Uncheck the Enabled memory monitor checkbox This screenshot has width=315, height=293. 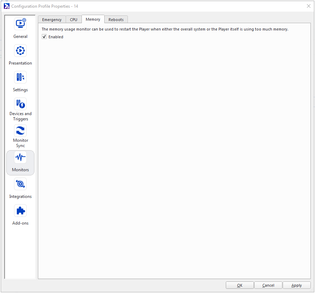44,37
